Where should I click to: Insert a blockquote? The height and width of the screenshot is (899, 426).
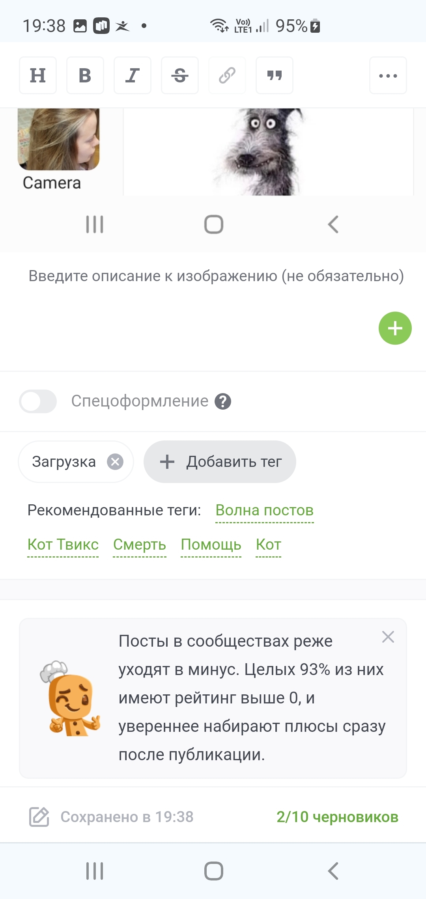[275, 75]
